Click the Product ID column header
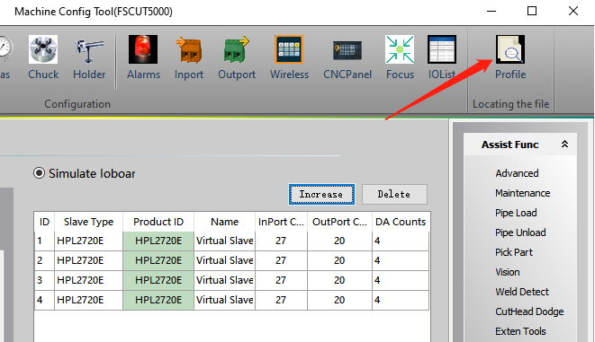595x342 pixels. (x=158, y=222)
